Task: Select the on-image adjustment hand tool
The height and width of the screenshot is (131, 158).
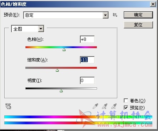Action: 8,106
